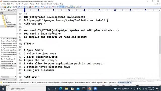Switch to the JAVA Syntaxes.txt document tab

[111, 83]
